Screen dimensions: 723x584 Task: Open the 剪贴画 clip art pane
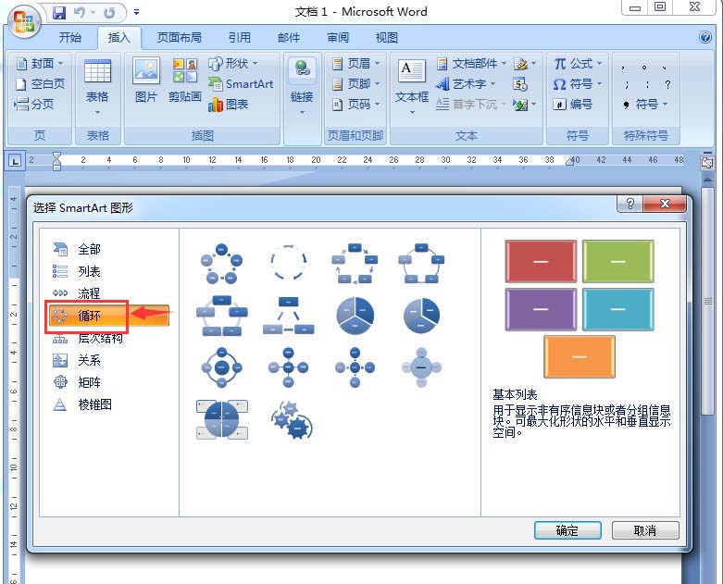pyautogui.click(x=185, y=80)
